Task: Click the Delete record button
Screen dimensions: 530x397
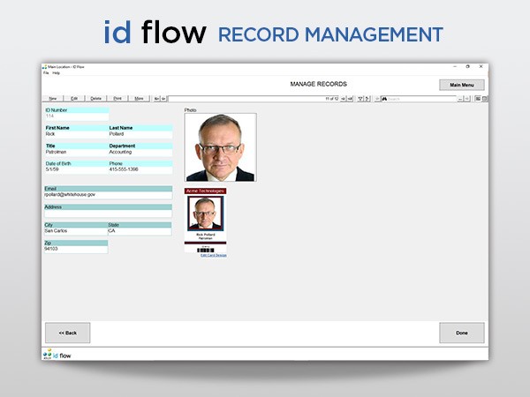Action: [x=95, y=99]
